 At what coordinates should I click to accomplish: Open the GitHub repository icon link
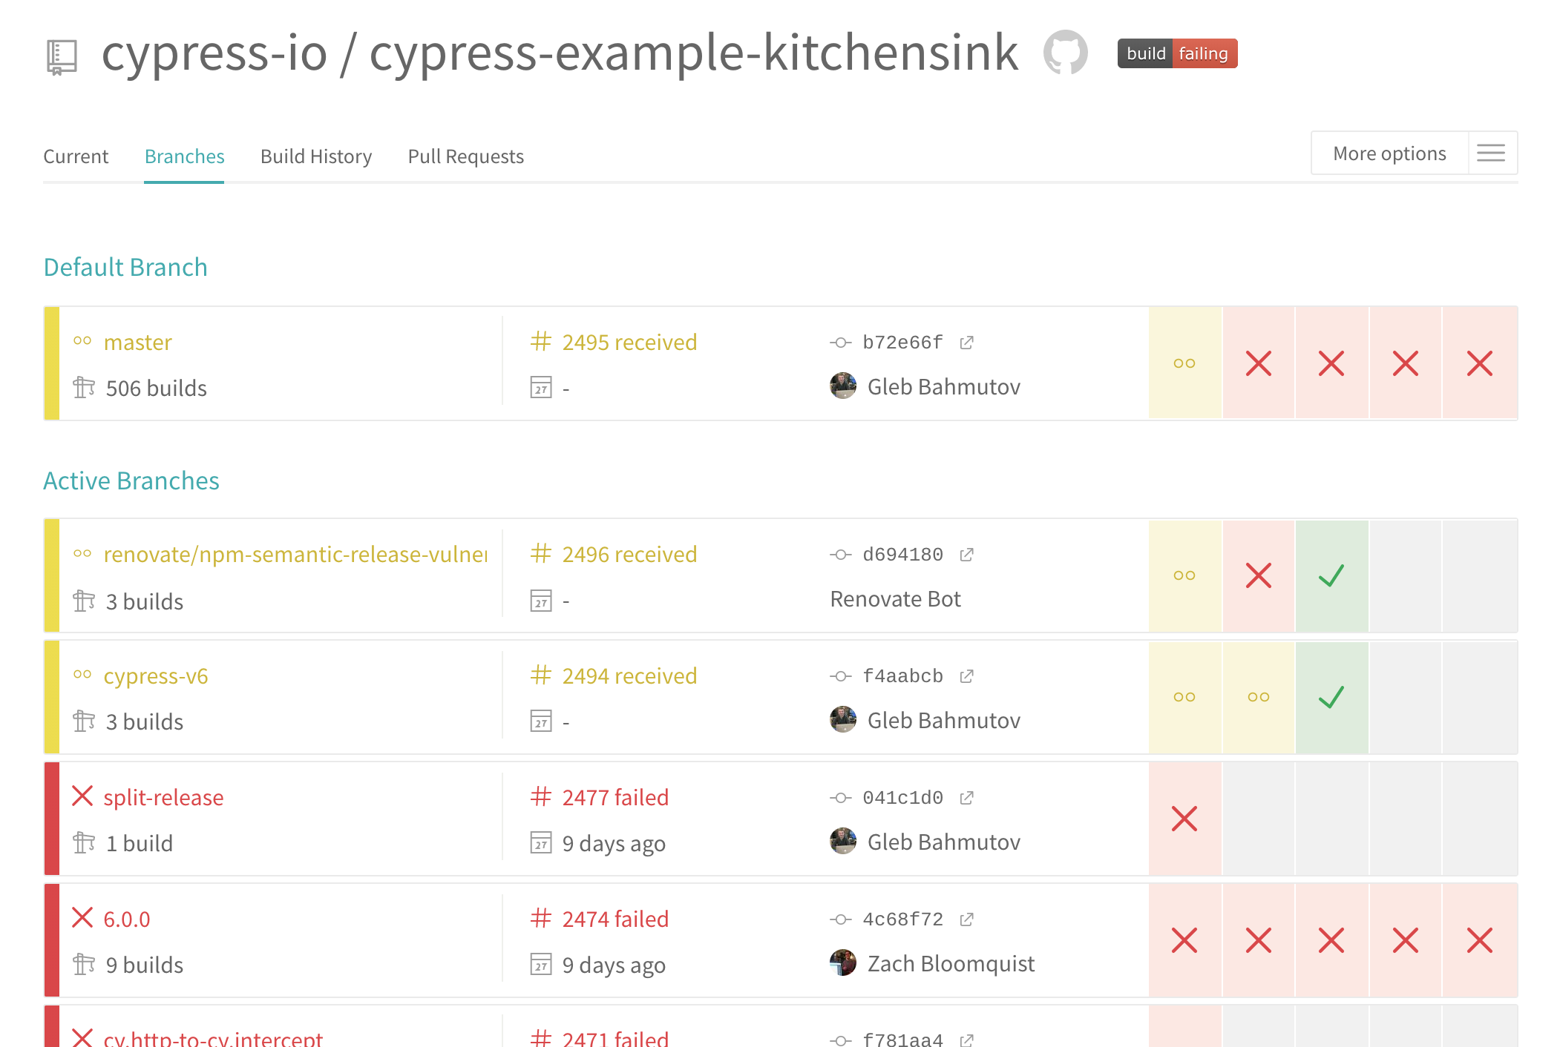point(1065,53)
